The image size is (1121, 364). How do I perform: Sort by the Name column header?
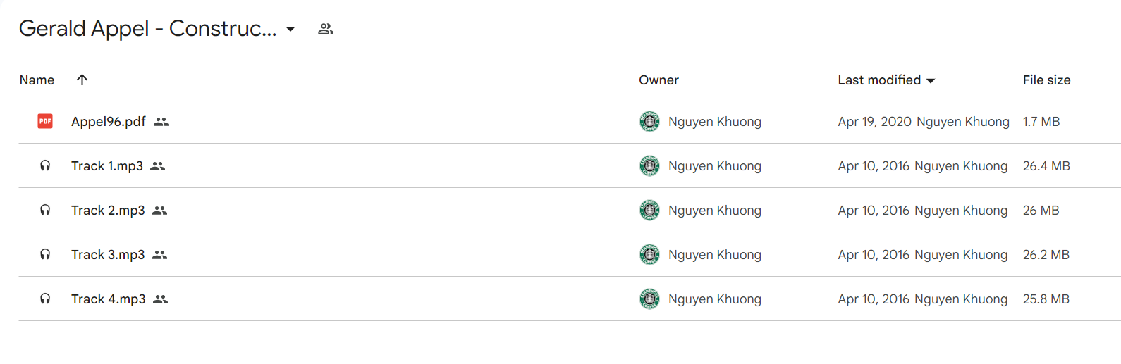[x=37, y=80]
